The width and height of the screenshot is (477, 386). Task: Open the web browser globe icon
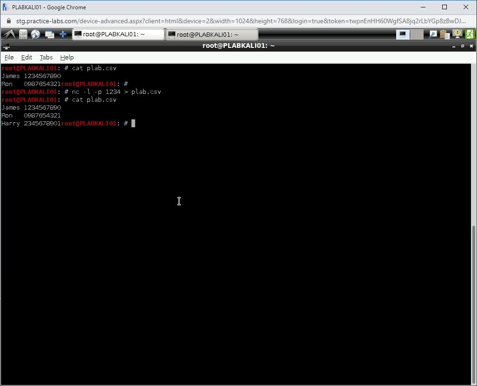pos(36,34)
